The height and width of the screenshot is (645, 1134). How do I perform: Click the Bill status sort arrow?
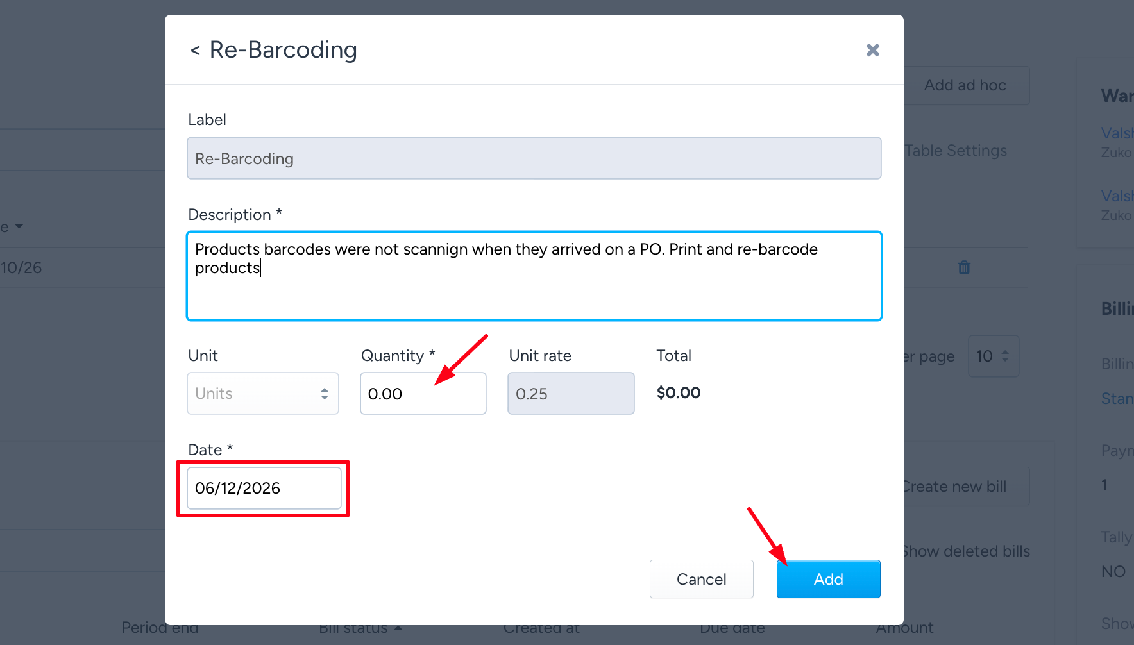[398, 628]
